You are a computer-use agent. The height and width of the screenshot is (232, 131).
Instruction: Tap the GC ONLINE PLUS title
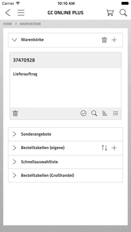click(65, 13)
